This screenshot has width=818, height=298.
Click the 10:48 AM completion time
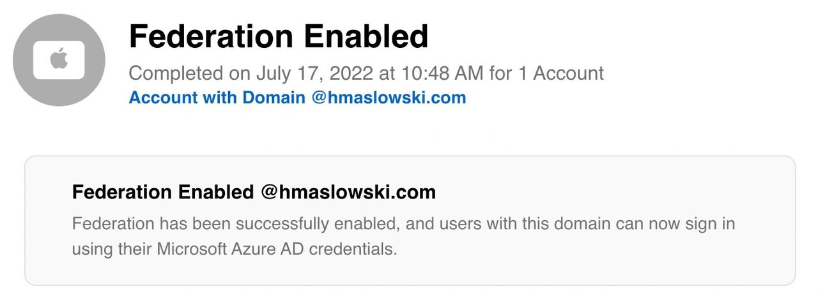pyautogui.click(x=442, y=73)
